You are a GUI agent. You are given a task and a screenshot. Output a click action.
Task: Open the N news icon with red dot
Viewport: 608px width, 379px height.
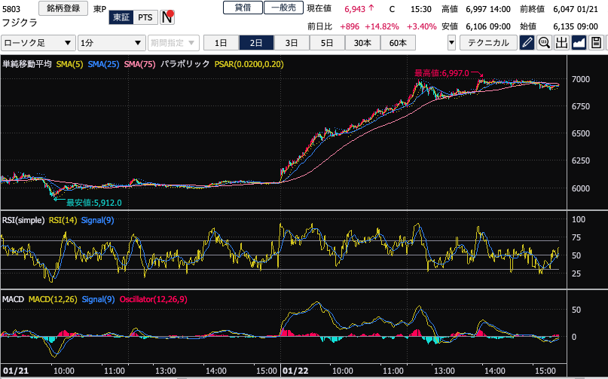[x=169, y=17]
